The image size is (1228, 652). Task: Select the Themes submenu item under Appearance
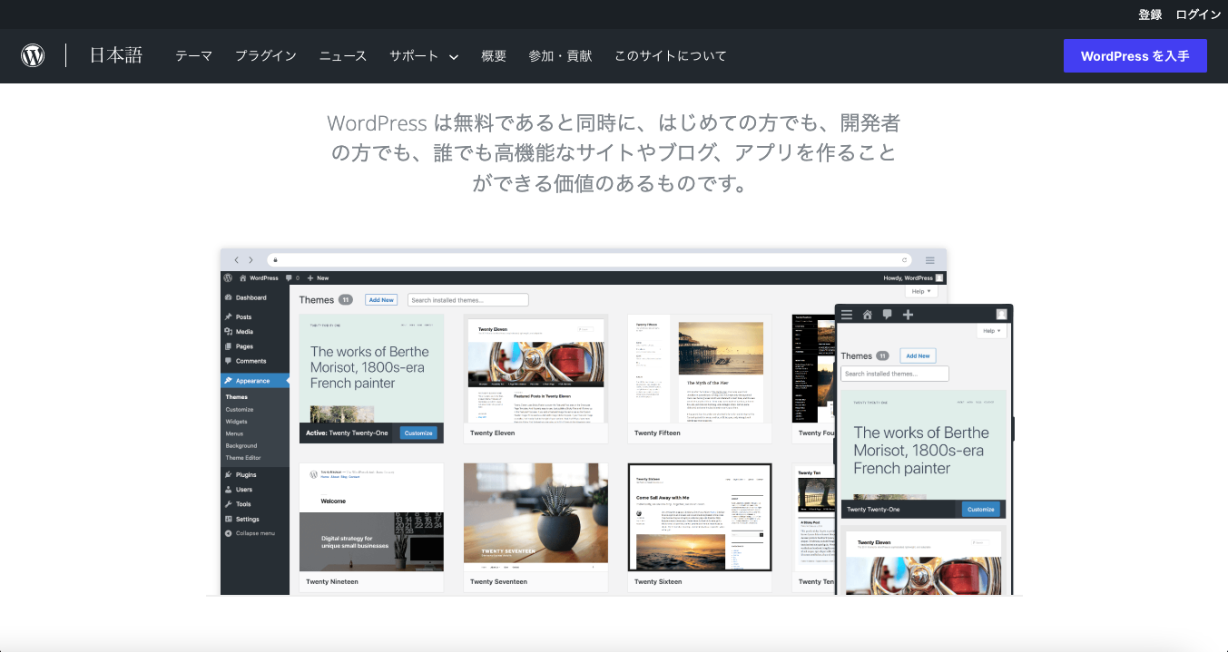[237, 397]
